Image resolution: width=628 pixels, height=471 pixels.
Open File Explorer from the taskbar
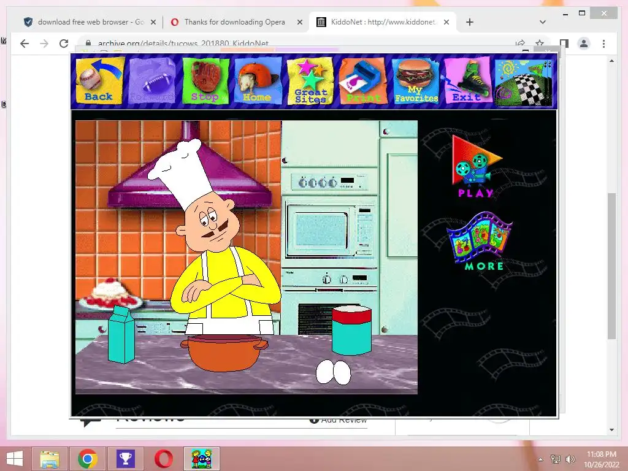point(50,459)
